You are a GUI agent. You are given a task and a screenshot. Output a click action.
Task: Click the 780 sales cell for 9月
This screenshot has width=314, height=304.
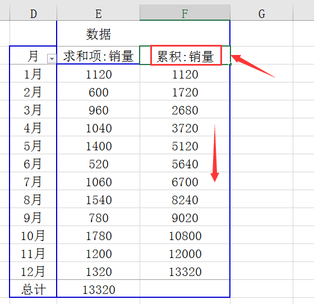click(98, 217)
